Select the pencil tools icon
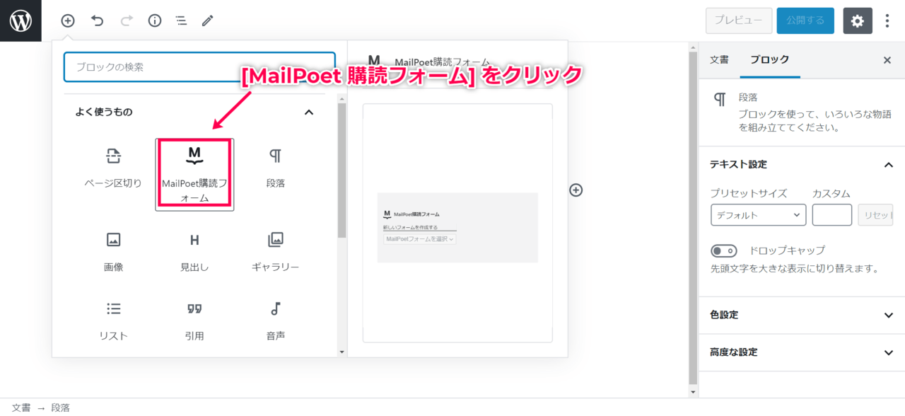Image resolution: width=905 pixels, height=416 pixels. pos(207,21)
